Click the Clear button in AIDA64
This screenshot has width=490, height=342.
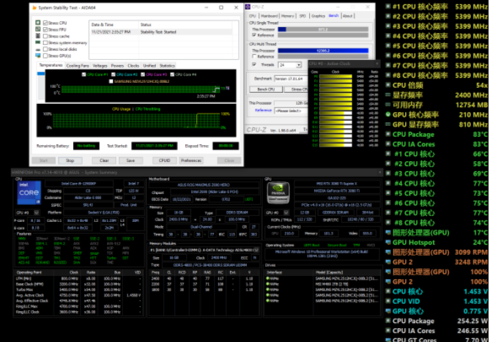[x=104, y=160]
